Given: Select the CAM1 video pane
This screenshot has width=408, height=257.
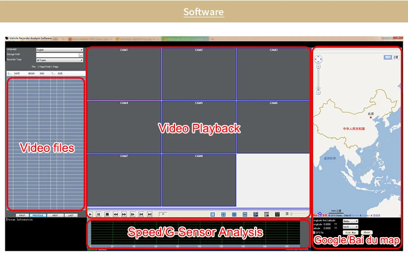Looking at the screenshot, I should pyautogui.click(x=124, y=74).
